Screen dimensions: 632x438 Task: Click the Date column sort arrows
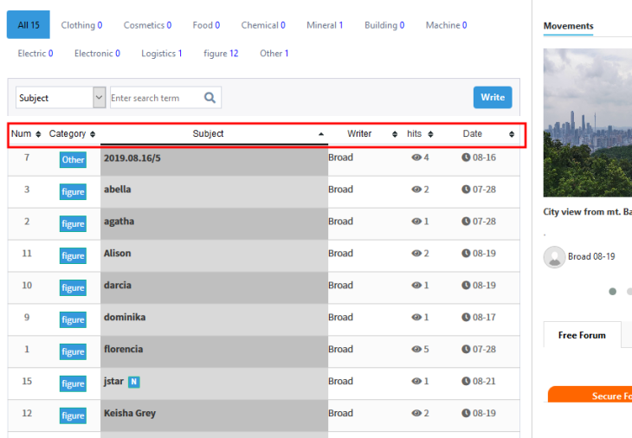click(x=512, y=134)
